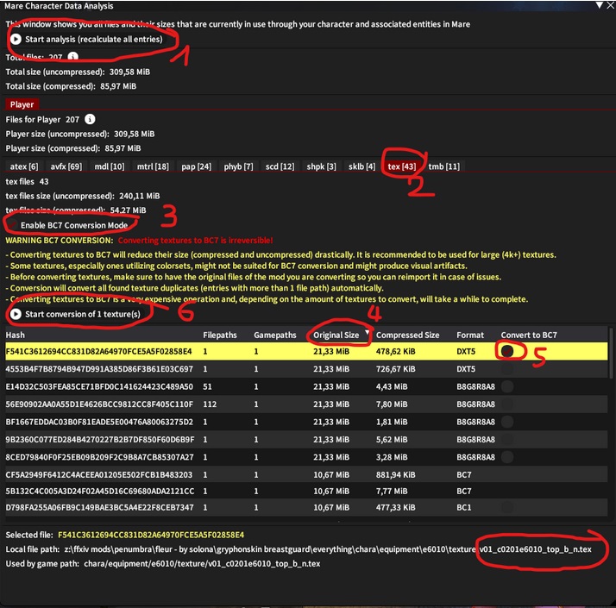Switch to the pap [24] tab

pos(196,166)
